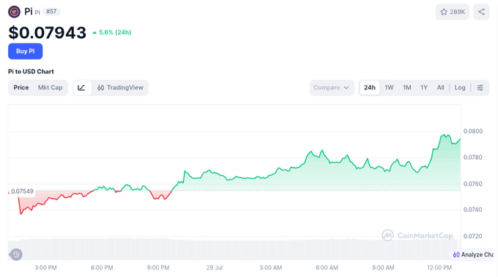
Task: Click the 0.0740 axis label
Action: click(473, 210)
